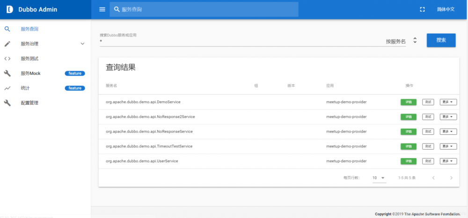Click the feature badge next to 服务Mock
Image resolution: width=468 pixels, height=218 pixels.
click(x=75, y=73)
